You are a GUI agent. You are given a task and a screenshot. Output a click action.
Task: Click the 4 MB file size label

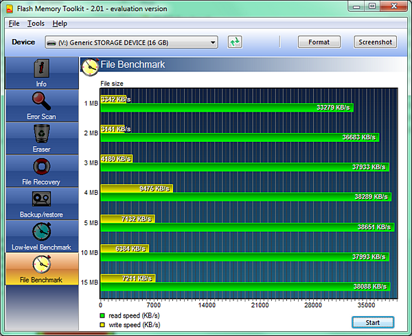[x=91, y=193]
